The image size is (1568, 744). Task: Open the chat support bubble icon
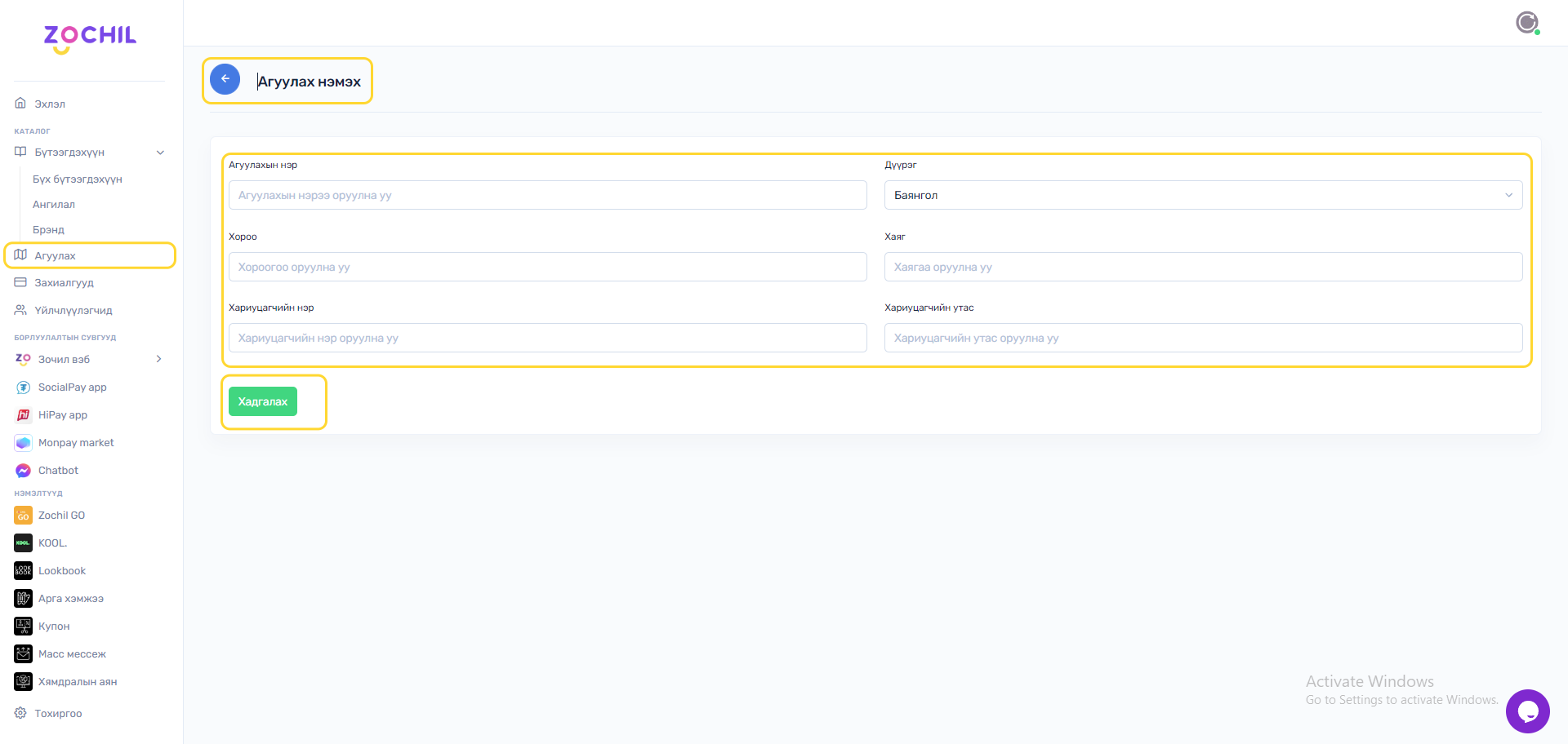pyautogui.click(x=1527, y=711)
